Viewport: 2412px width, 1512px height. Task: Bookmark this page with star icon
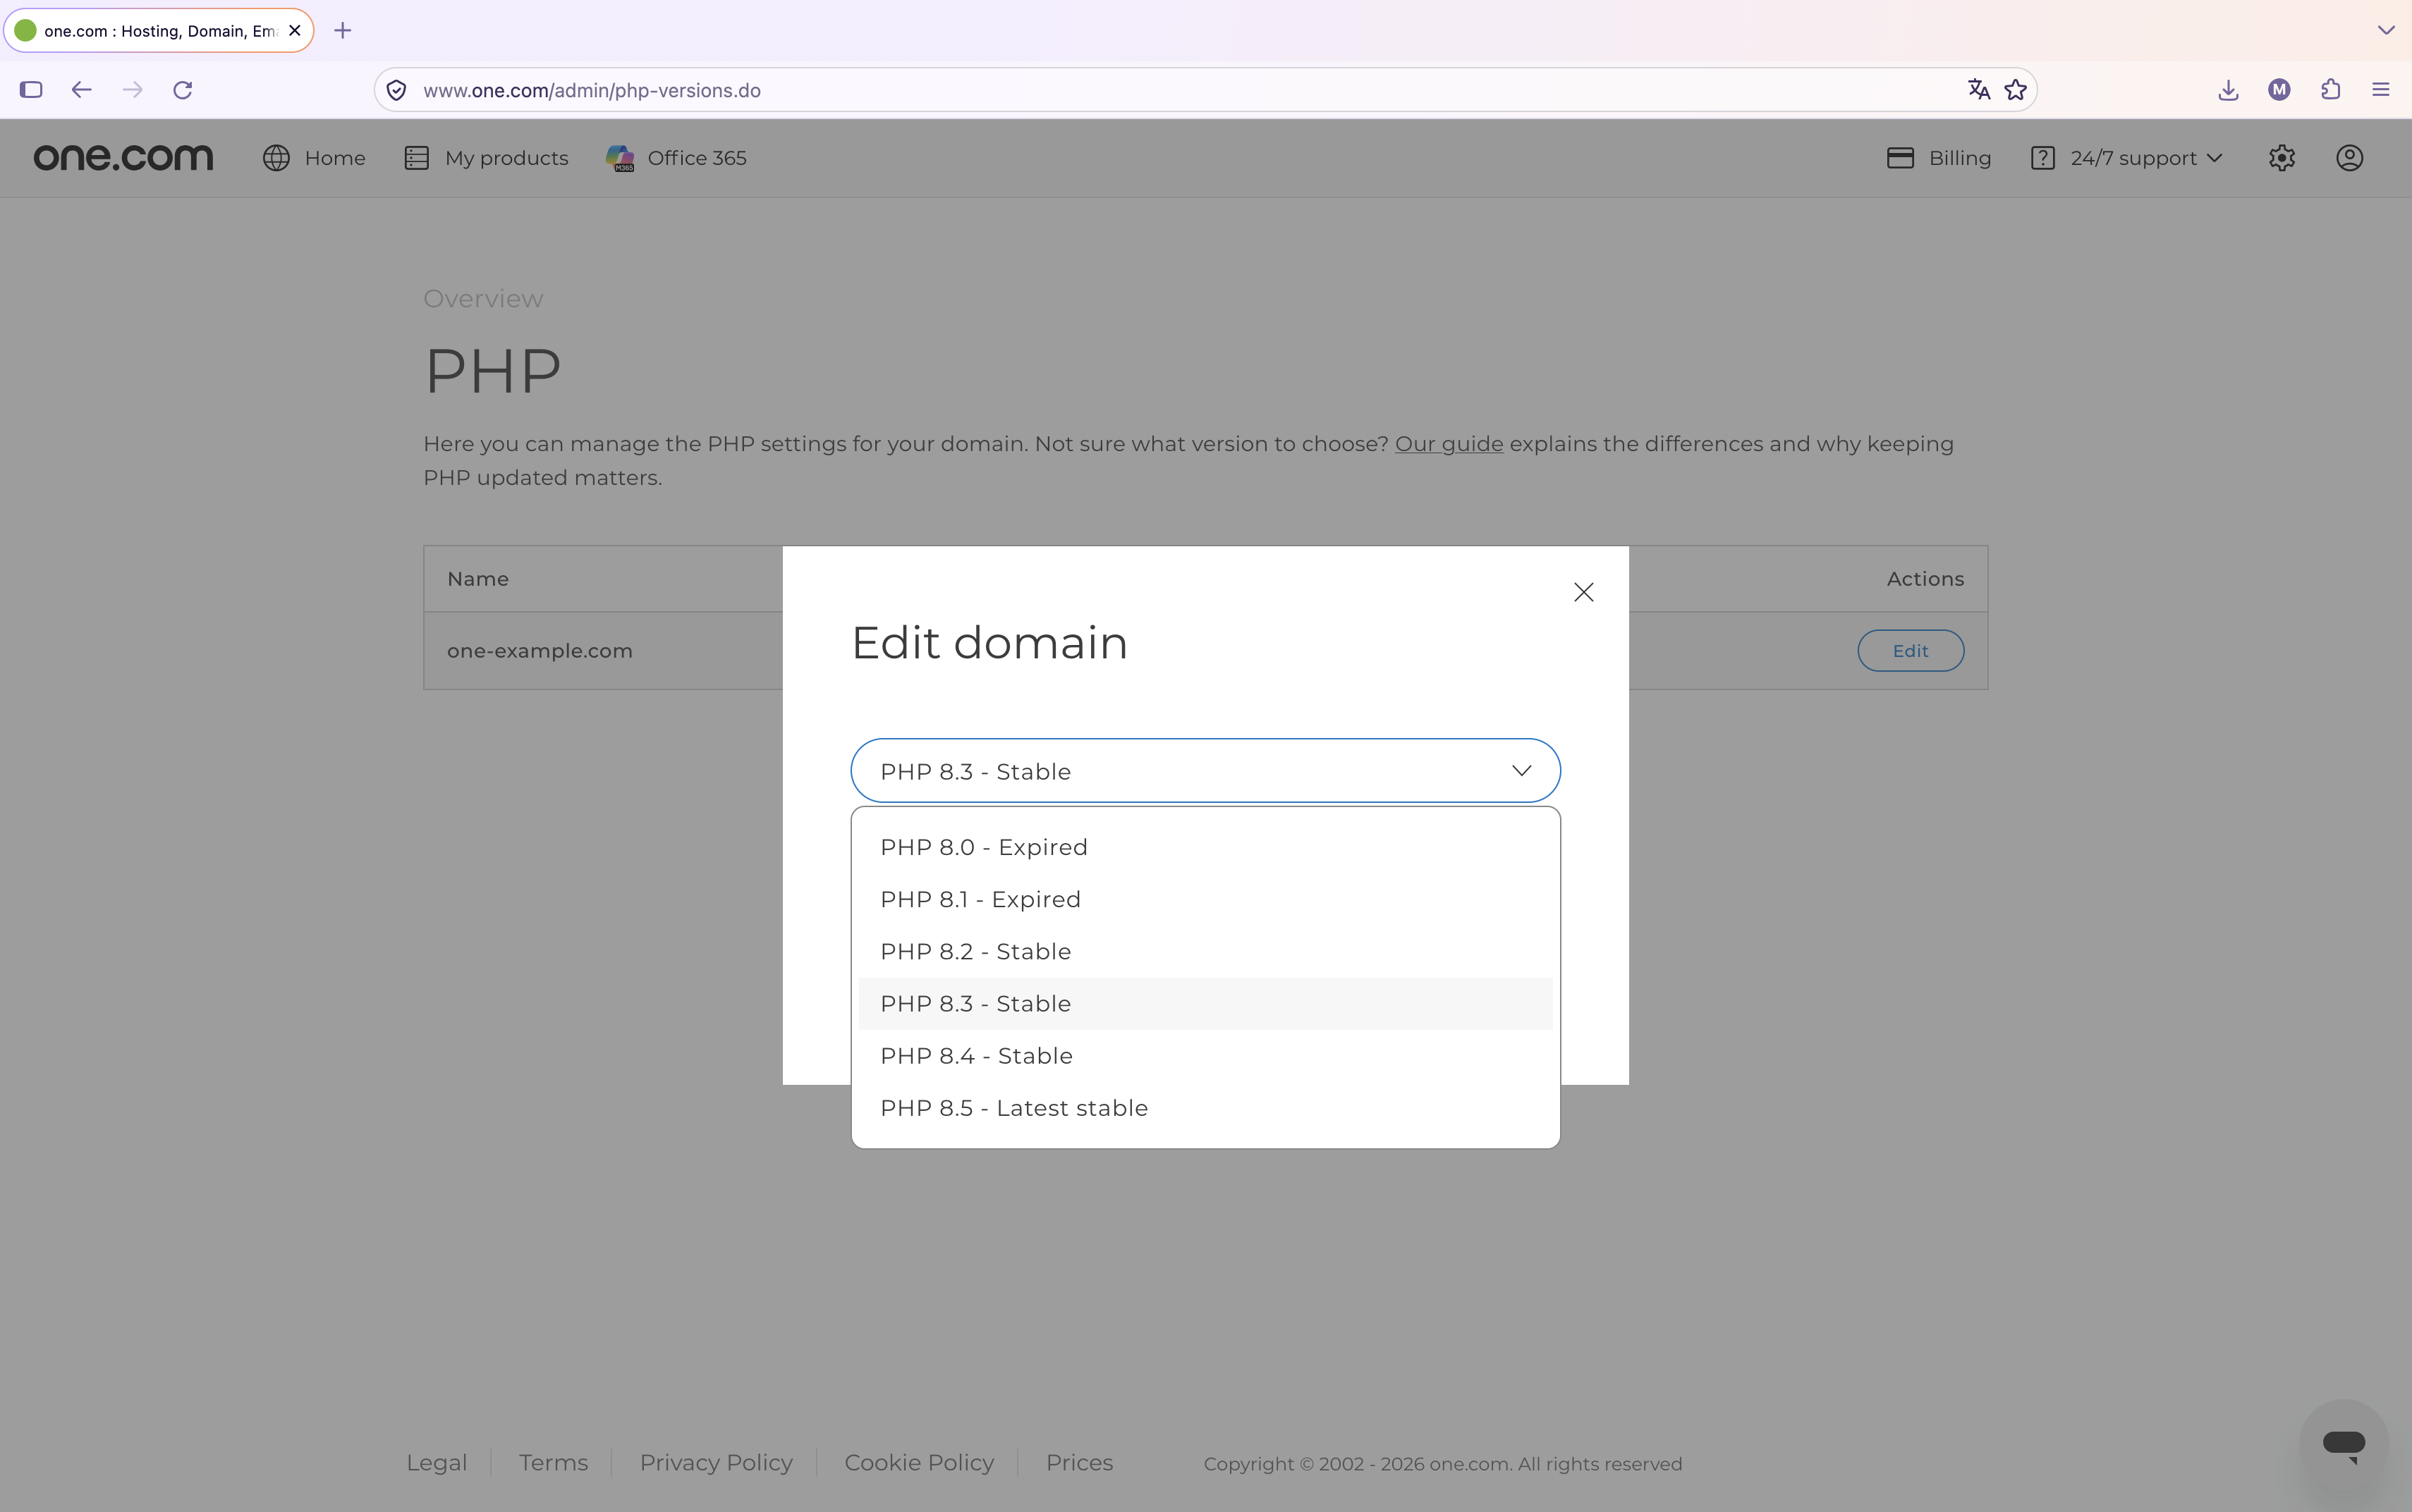point(2015,90)
